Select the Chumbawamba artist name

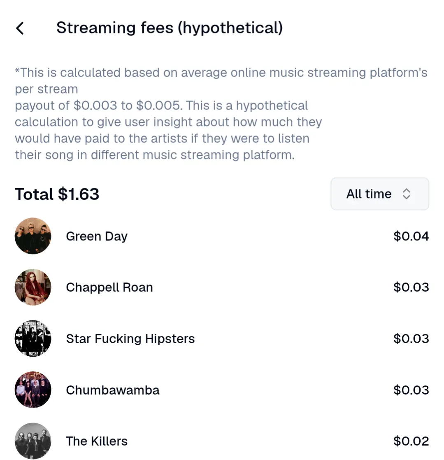[x=113, y=390]
